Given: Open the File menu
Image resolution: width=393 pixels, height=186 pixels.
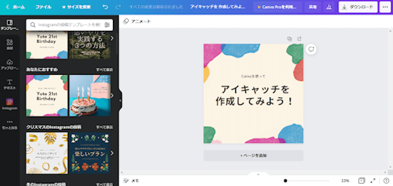Looking at the screenshot, I should pyautogui.click(x=43, y=7).
